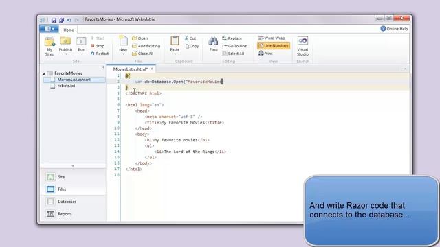Image resolution: width=440 pixels, height=247 pixels.
Task: Click the Run icon in ribbon
Action: tap(81, 42)
